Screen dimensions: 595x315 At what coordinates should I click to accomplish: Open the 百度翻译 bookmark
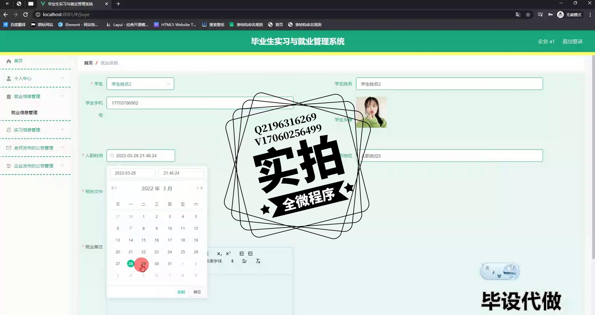15,24
